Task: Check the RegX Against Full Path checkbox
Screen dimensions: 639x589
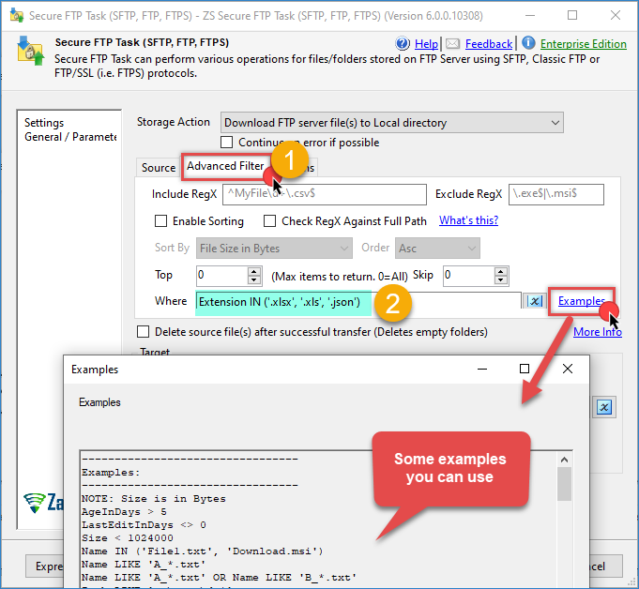Action: pyautogui.click(x=269, y=221)
